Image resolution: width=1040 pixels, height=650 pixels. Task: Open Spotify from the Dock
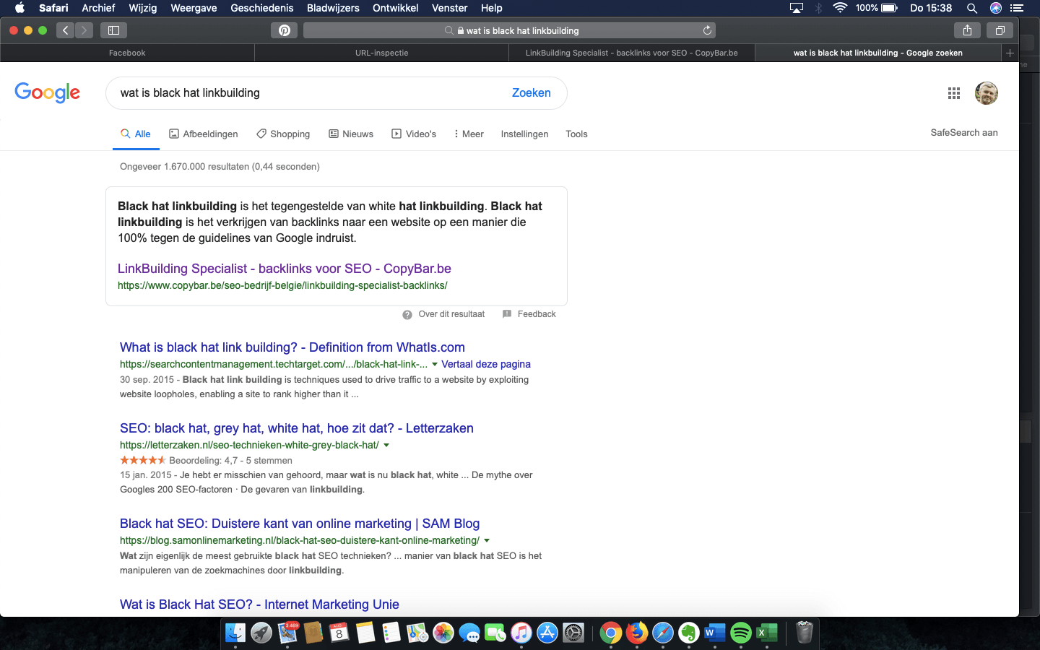(x=741, y=633)
